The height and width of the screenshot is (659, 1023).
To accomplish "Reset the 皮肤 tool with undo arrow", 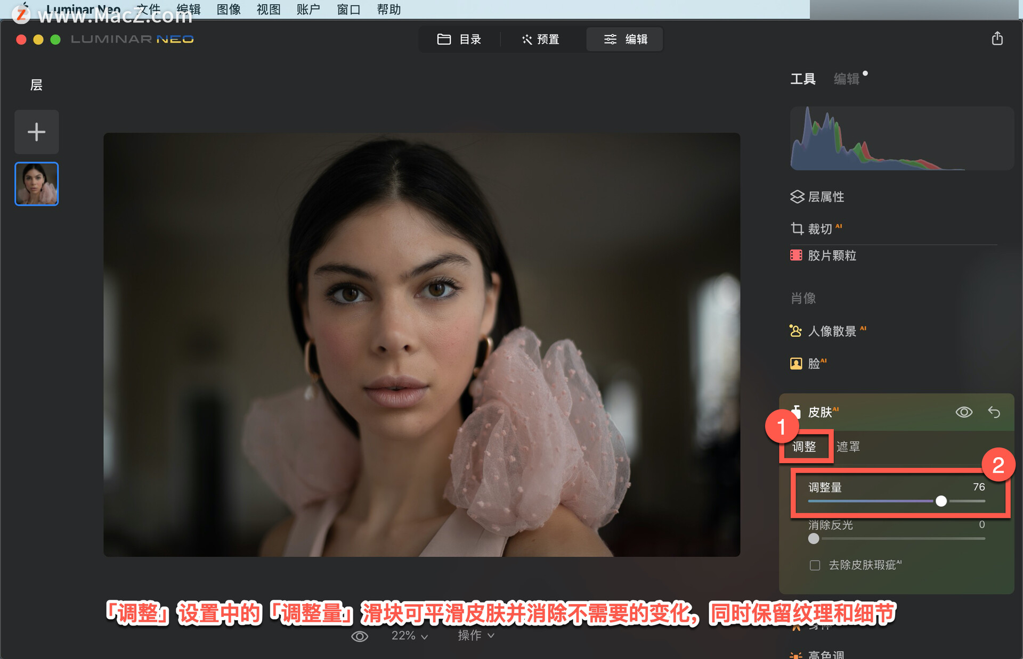I will [x=994, y=412].
